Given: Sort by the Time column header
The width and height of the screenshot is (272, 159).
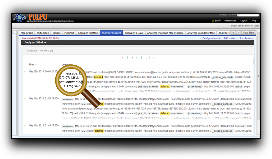Looking at the screenshot, I should (x=32, y=65).
